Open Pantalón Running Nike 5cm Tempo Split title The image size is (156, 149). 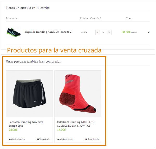tap(26, 124)
